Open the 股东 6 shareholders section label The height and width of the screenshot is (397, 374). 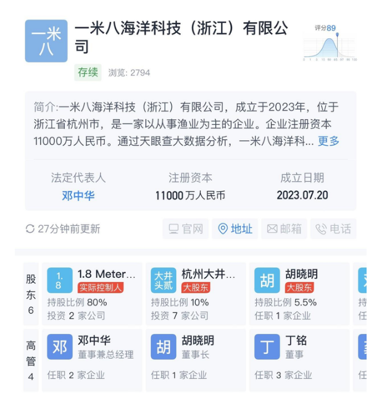coord(31,295)
